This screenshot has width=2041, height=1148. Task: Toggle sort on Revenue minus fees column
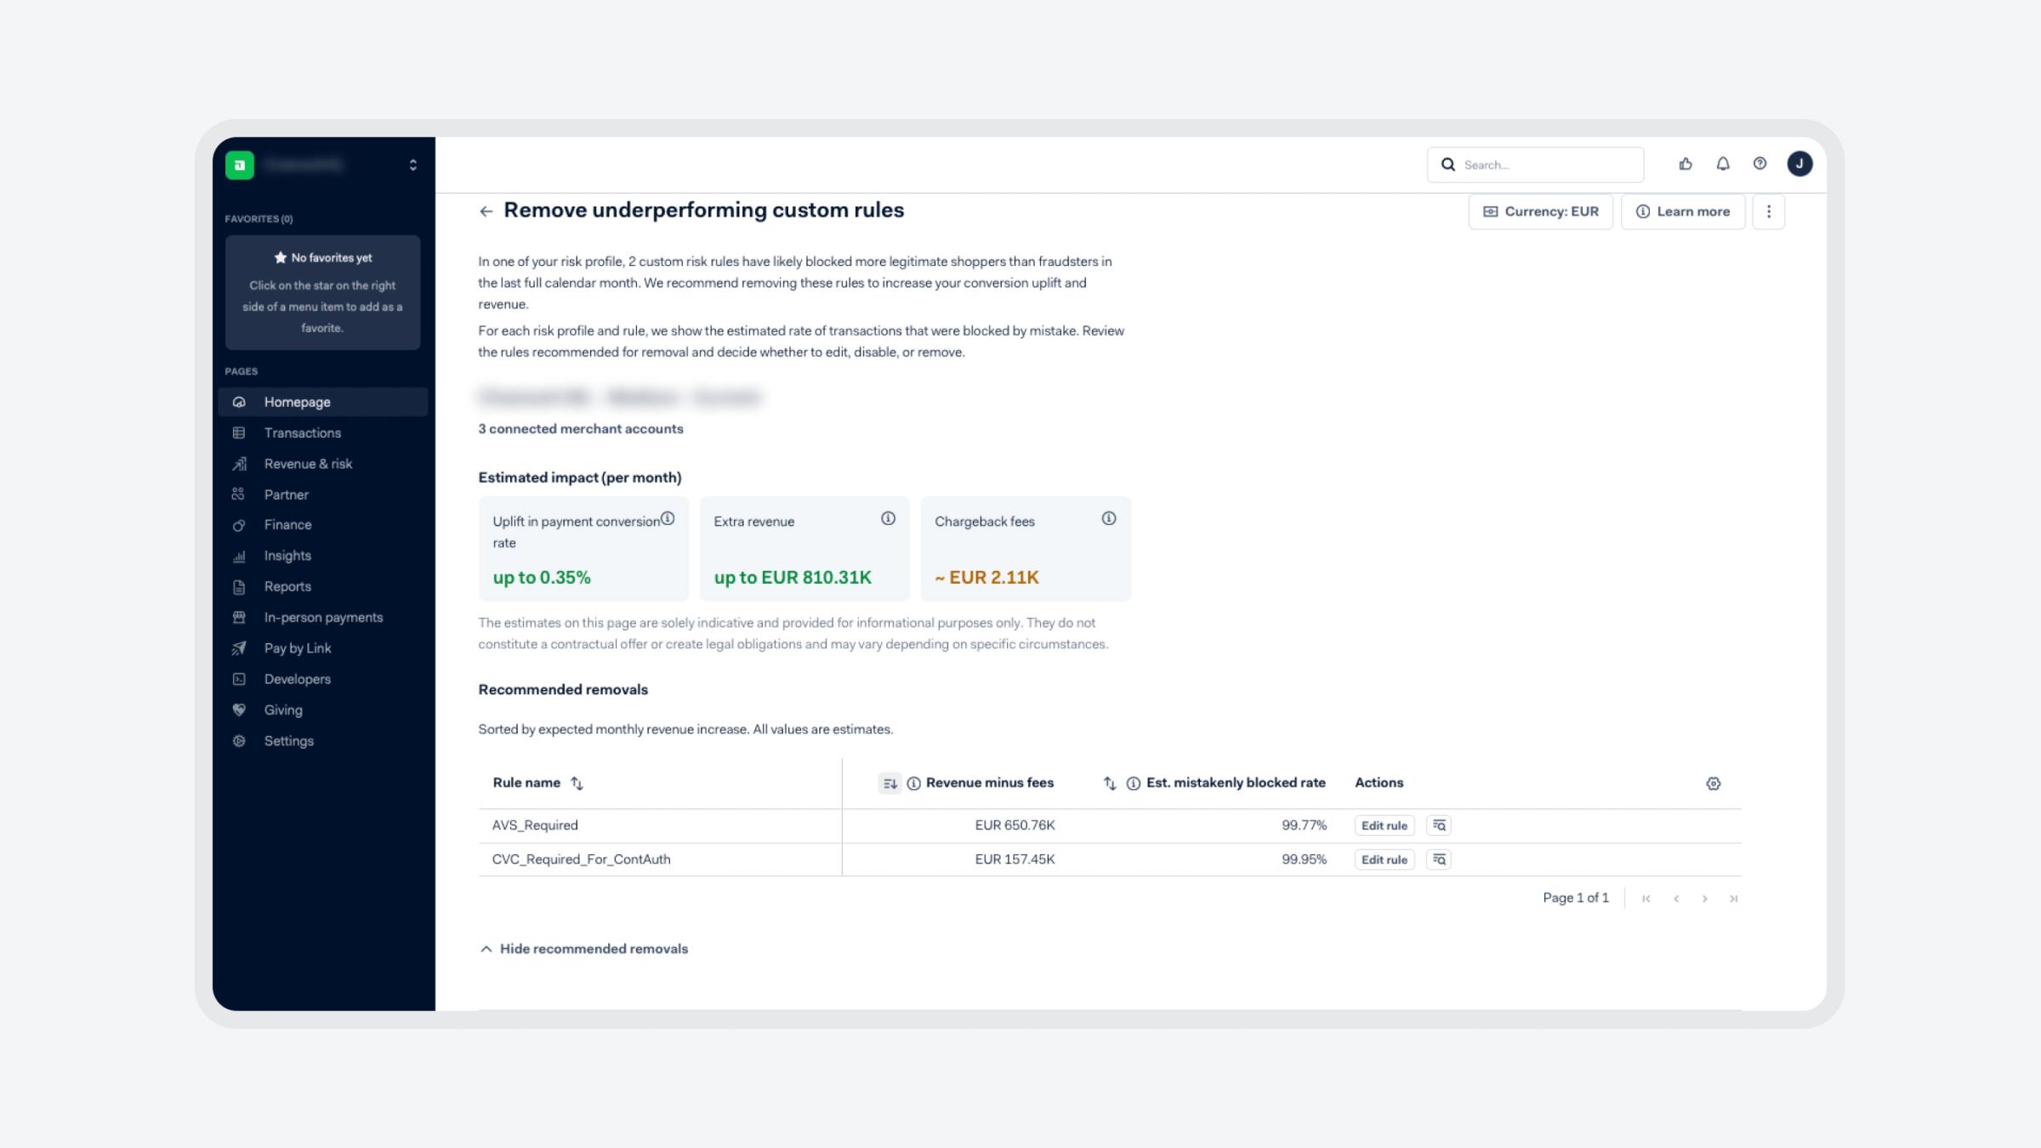pyautogui.click(x=890, y=783)
